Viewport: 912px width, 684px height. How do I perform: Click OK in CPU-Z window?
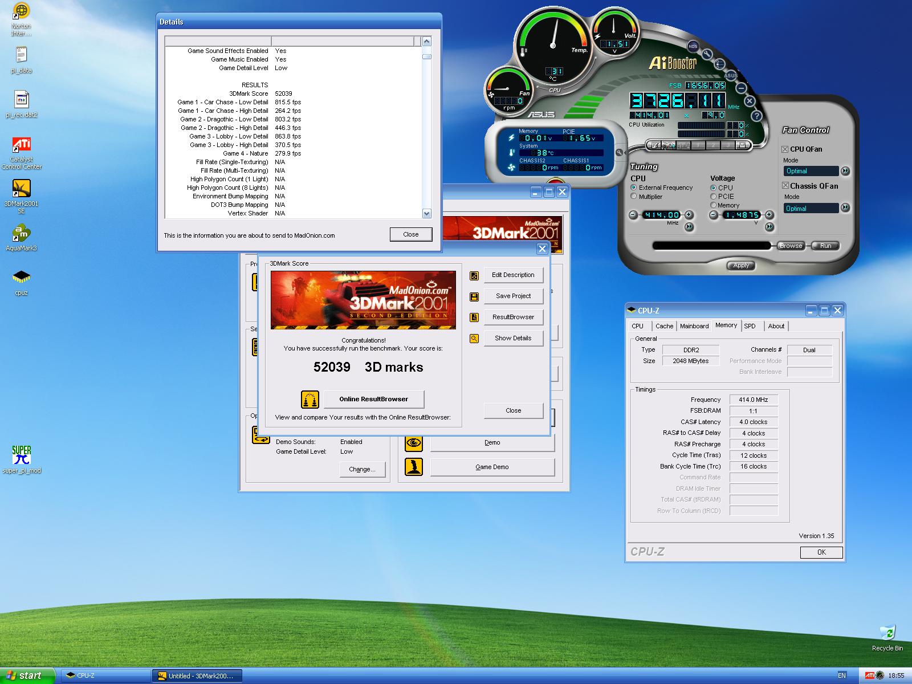point(821,552)
